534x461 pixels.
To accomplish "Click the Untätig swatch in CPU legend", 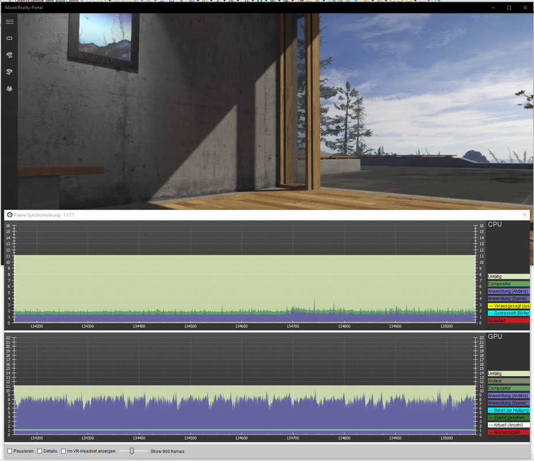I will point(509,277).
